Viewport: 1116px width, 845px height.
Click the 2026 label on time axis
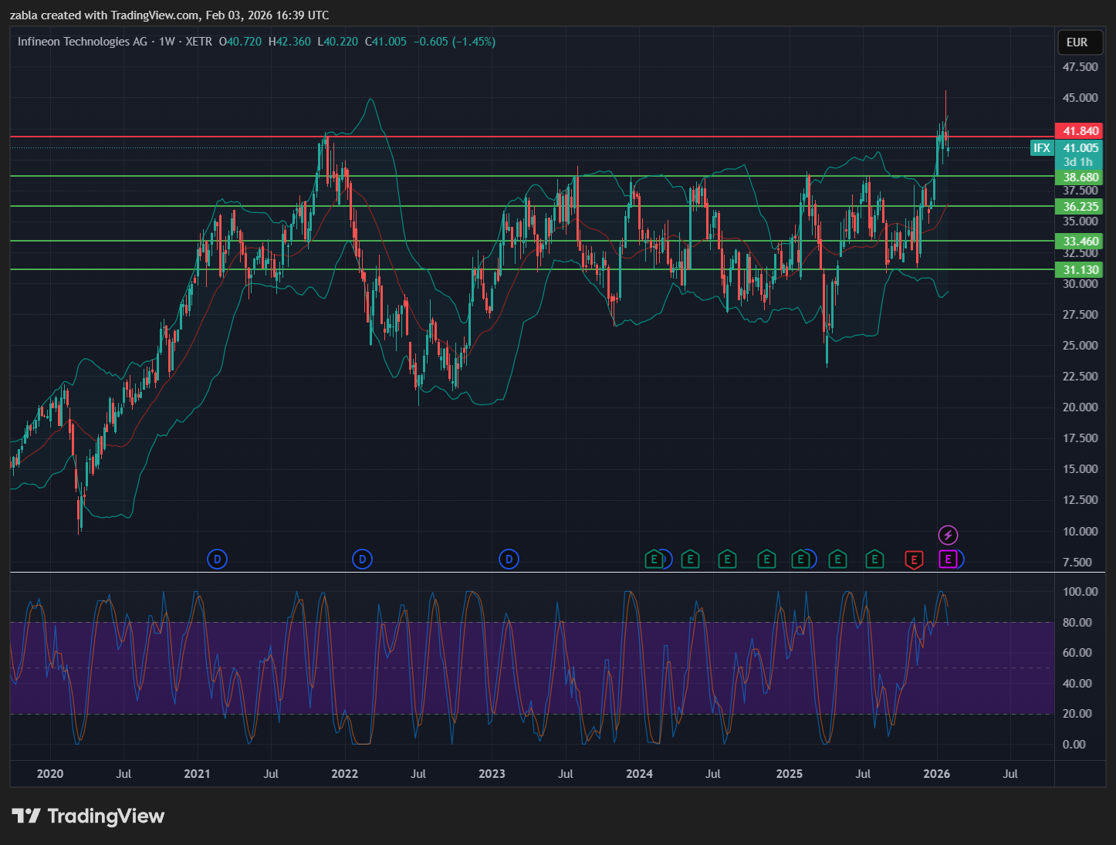point(936,773)
